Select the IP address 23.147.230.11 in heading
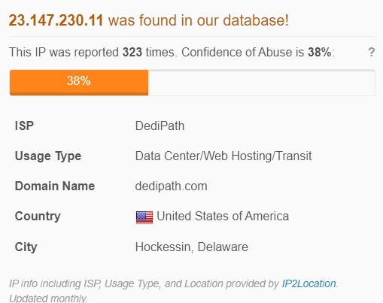Screen dimensions: 383x303 tap(56, 20)
